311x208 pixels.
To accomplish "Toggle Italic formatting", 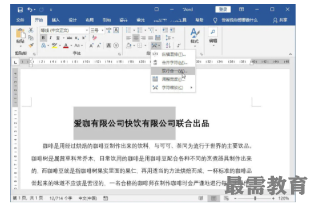I will [x=51, y=38].
